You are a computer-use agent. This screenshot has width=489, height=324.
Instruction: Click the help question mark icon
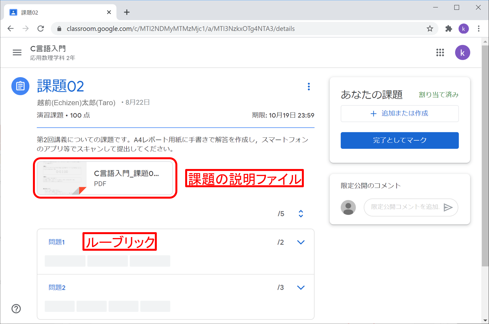16,308
